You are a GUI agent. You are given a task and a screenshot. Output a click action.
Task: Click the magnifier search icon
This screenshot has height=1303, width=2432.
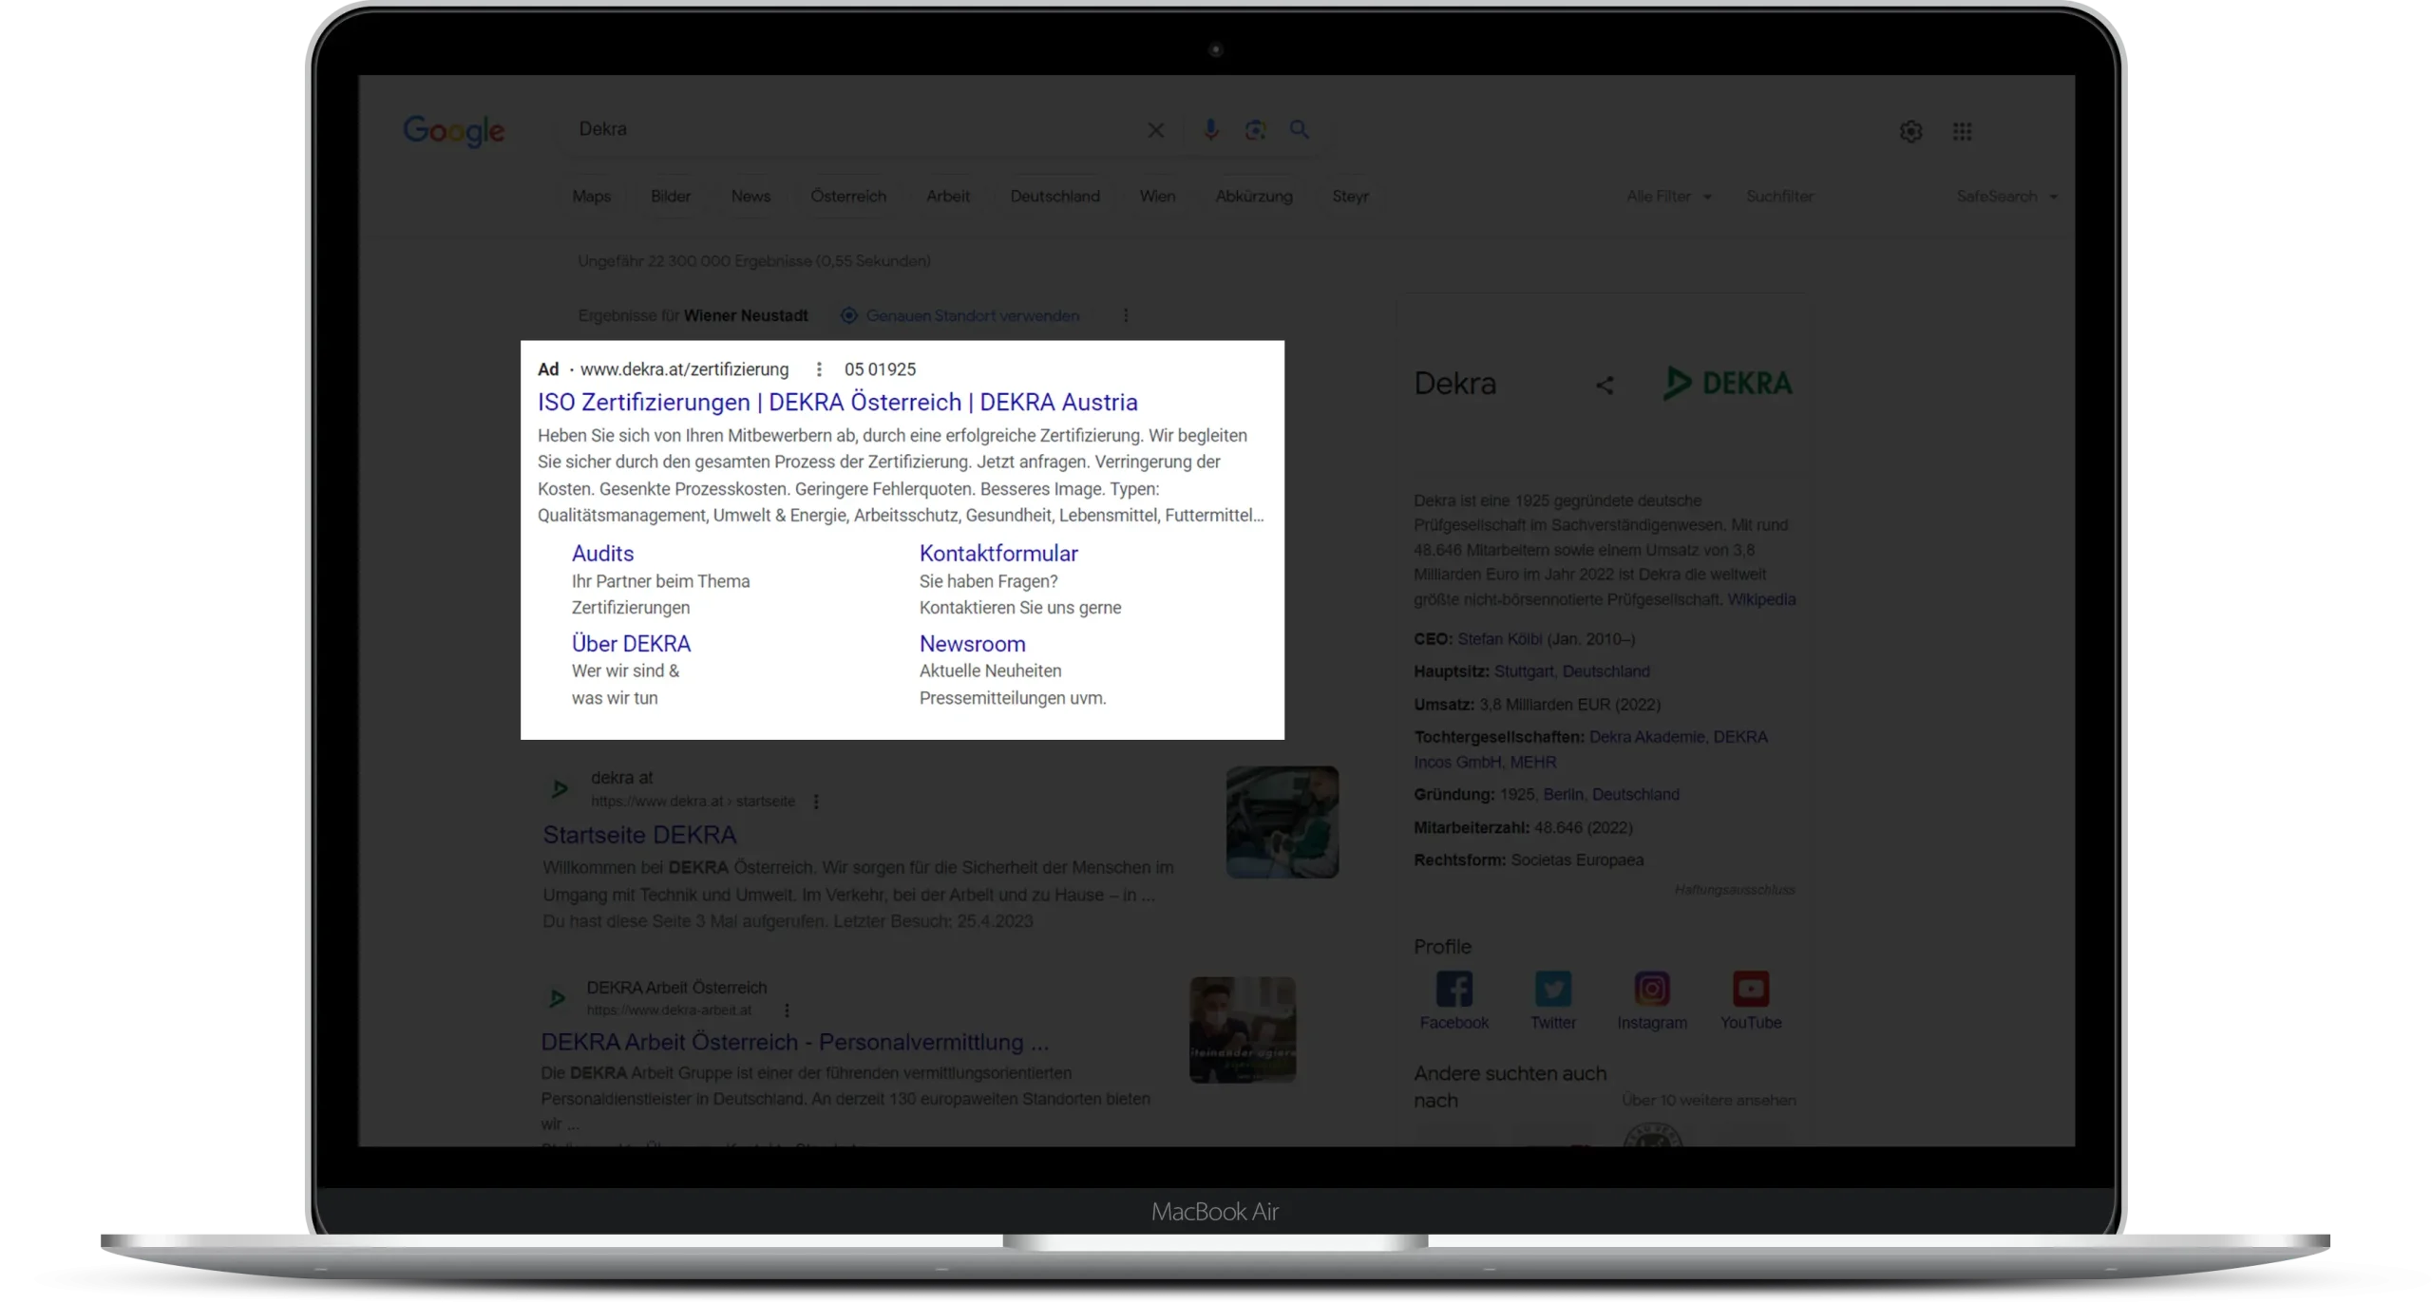click(x=1299, y=129)
